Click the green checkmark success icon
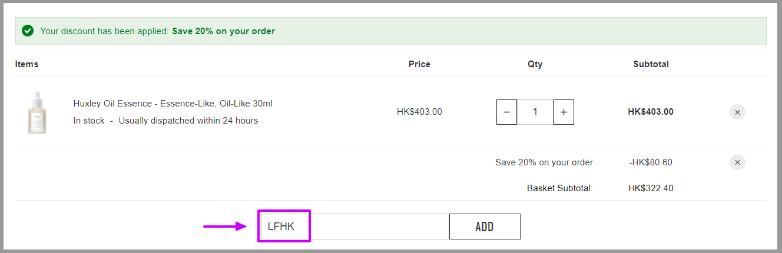This screenshot has width=782, height=253. point(28,31)
